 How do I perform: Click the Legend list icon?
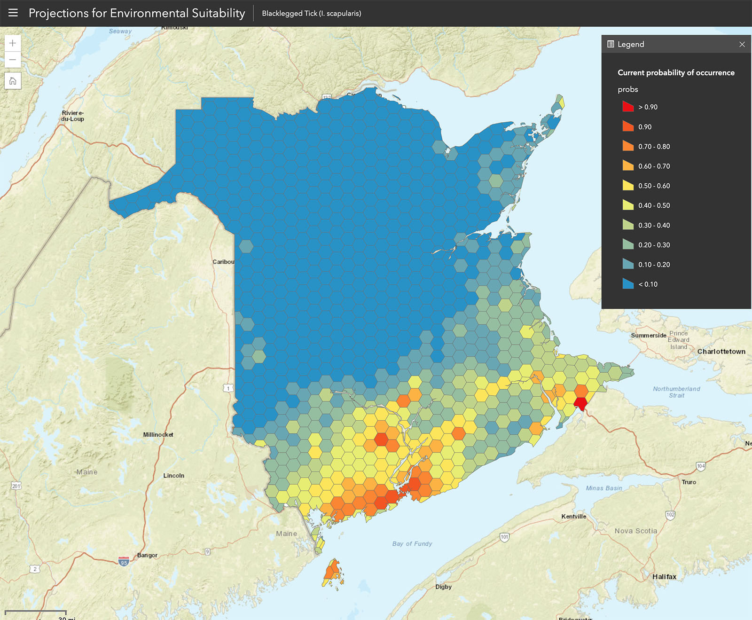(611, 44)
